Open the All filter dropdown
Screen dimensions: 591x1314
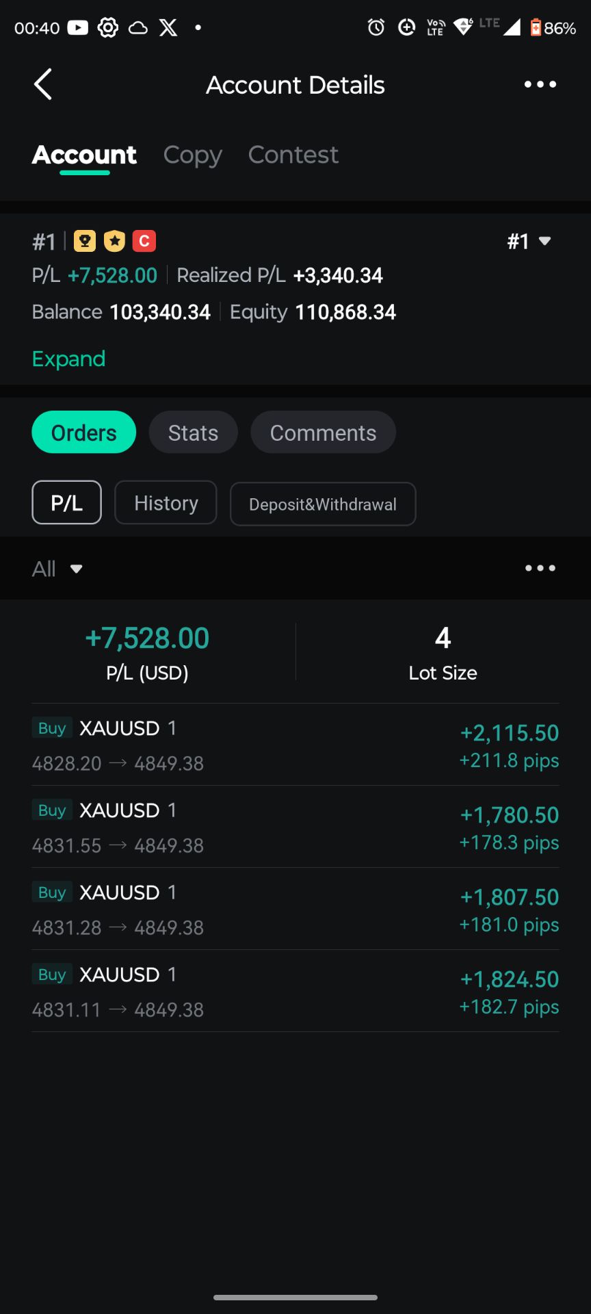[57, 569]
